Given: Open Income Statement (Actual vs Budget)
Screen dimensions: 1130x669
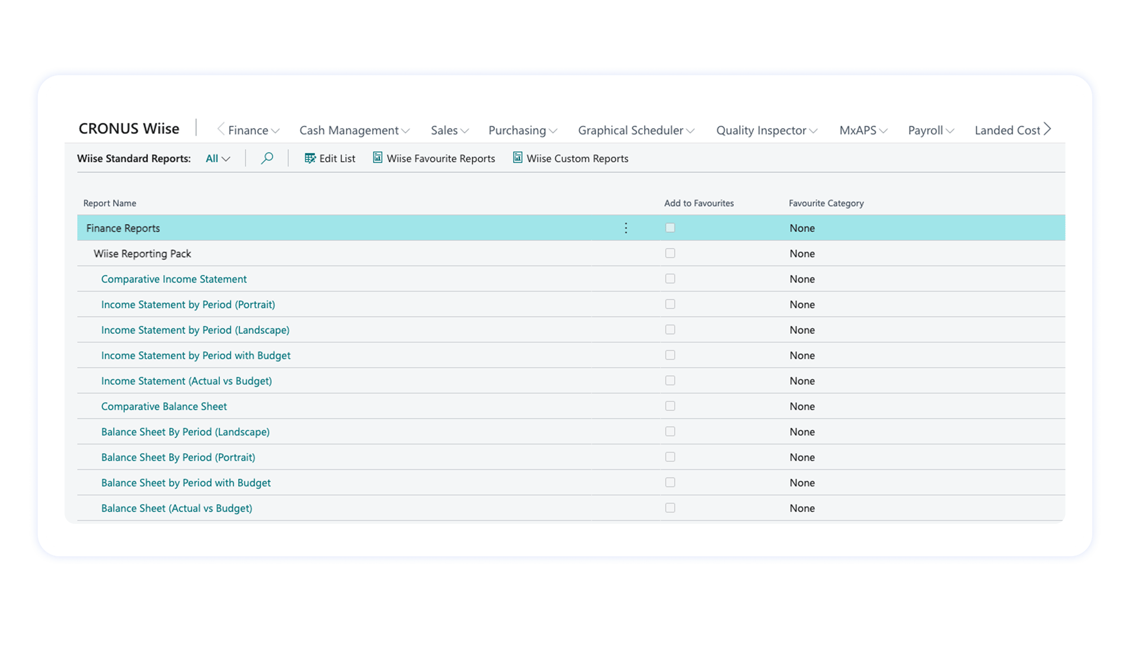Looking at the screenshot, I should 186,380.
